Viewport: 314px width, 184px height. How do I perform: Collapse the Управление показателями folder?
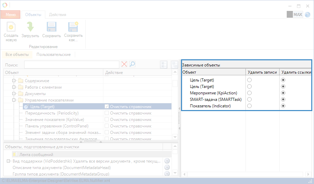click(14, 100)
